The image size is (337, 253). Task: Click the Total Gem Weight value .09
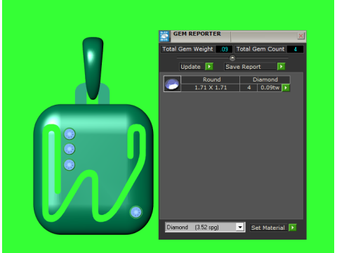click(224, 49)
